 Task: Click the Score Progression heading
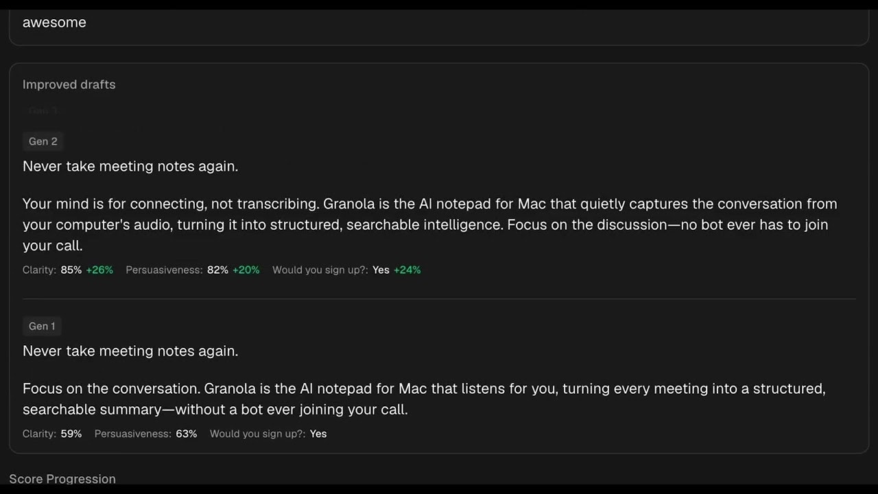62,479
